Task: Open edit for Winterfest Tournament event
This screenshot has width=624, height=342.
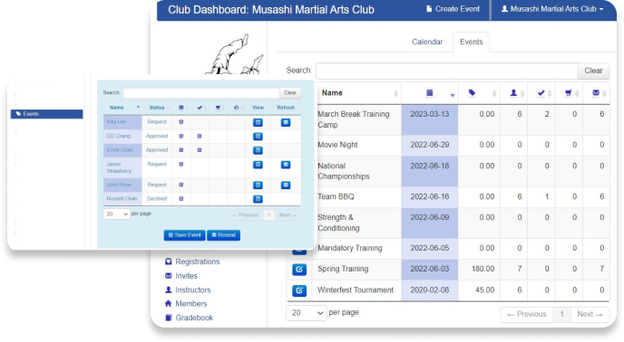Action: [299, 290]
